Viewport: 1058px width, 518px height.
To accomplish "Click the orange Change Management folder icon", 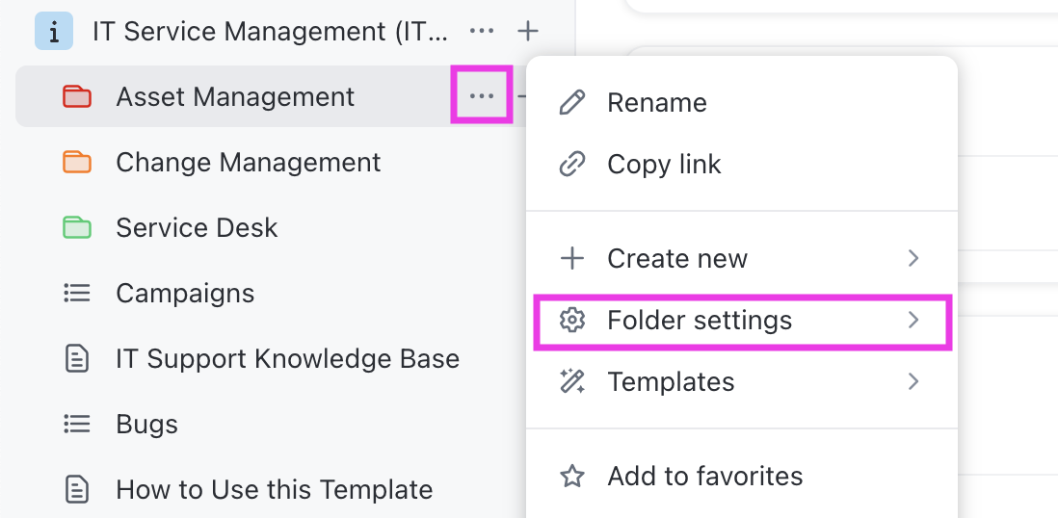I will click(77, 162).
